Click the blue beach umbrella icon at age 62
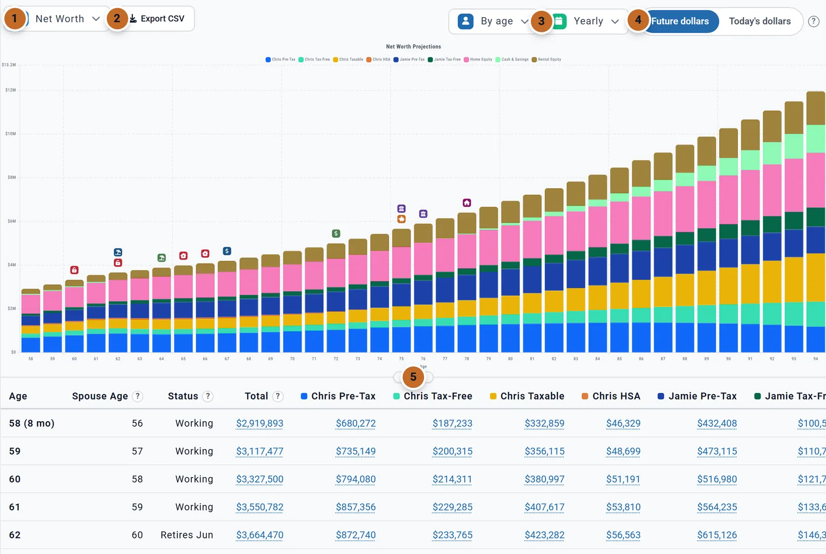The width and height of the screenshot is (826, 554). (118, 252)
